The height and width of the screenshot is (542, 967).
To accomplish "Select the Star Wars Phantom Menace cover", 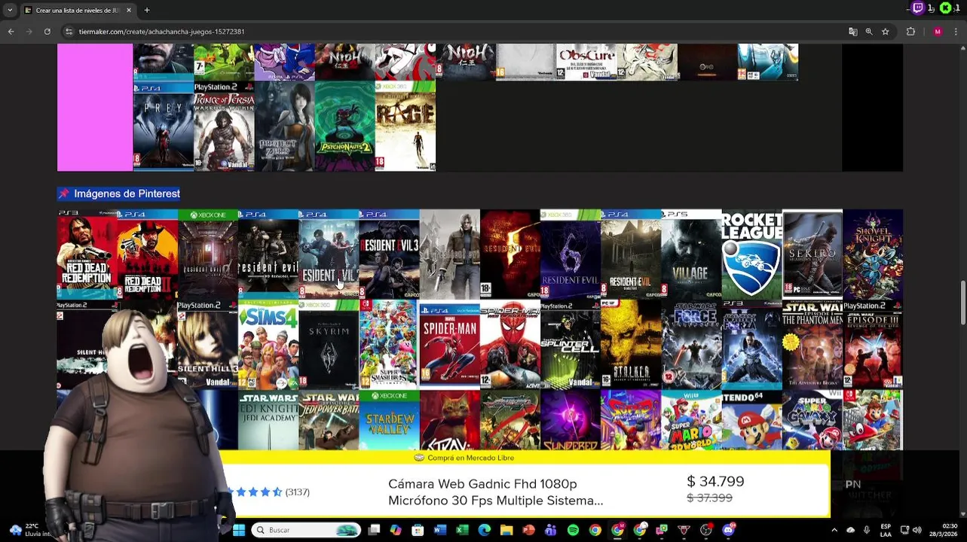I will (812, 345).
